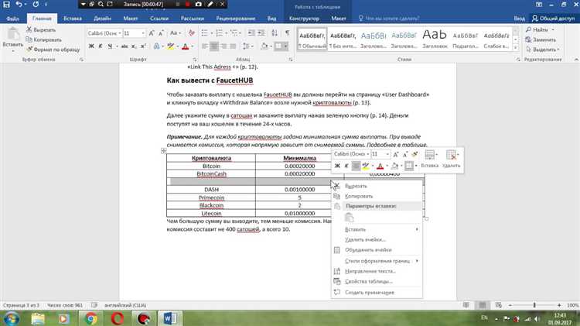580x326 pixels.
Task: Choose Создать примечание in context menu
Action: point(377,293)
